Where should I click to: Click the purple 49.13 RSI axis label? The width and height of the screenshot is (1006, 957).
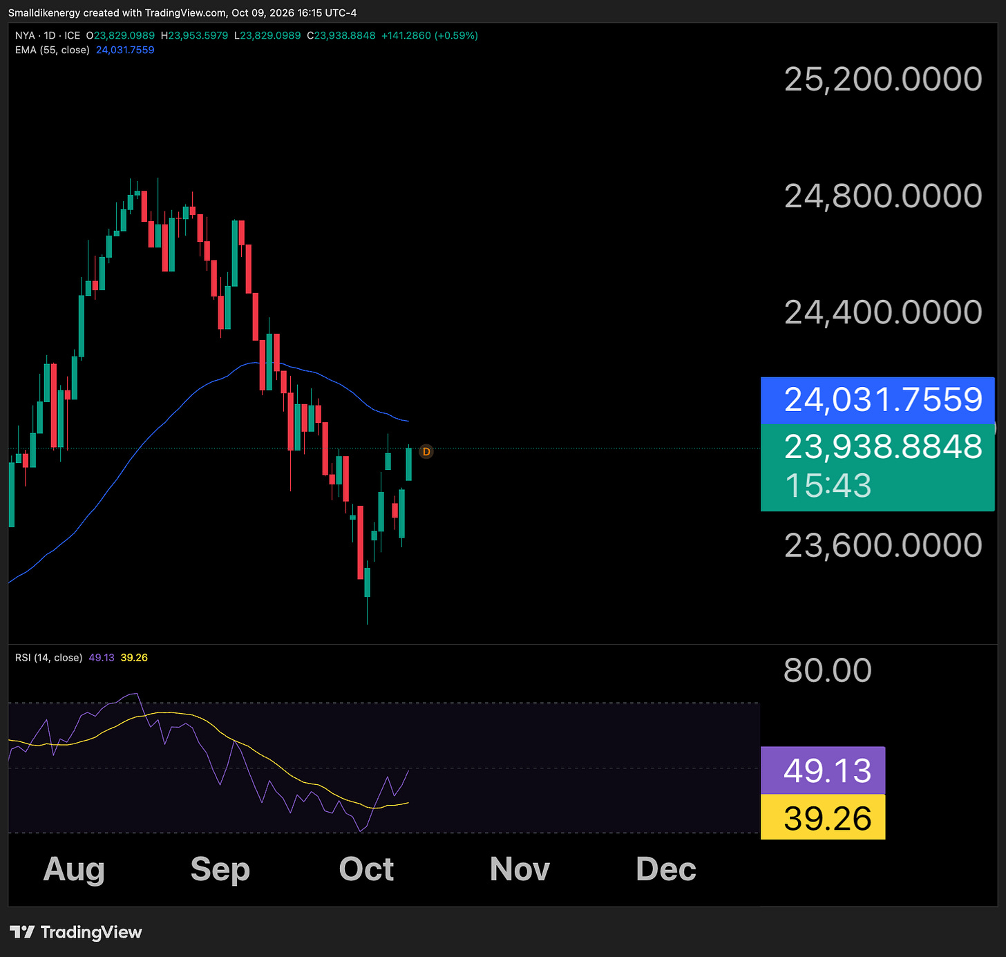[823, 770]
